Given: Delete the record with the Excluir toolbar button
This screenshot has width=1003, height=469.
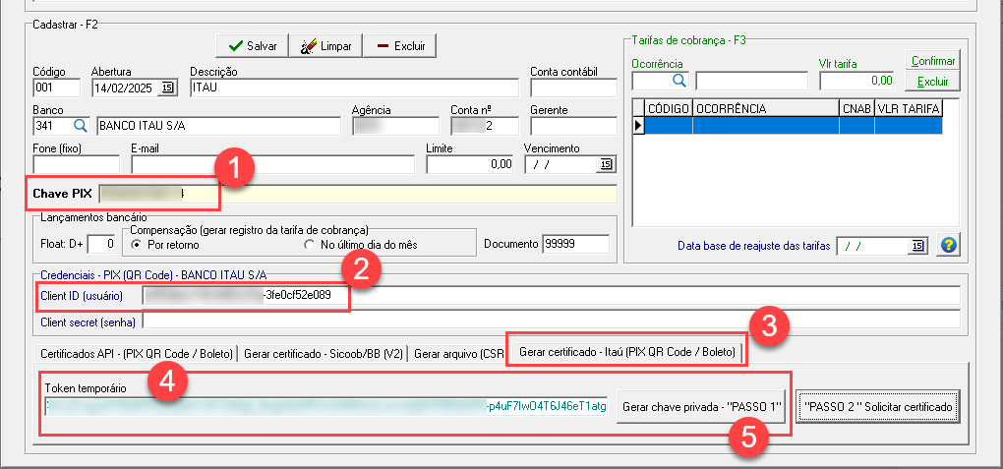Looking at the screenshot, I should (399, 46).
